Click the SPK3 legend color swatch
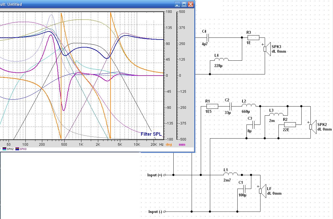This screenshot has height=219, width=333. tap(17, 149)
